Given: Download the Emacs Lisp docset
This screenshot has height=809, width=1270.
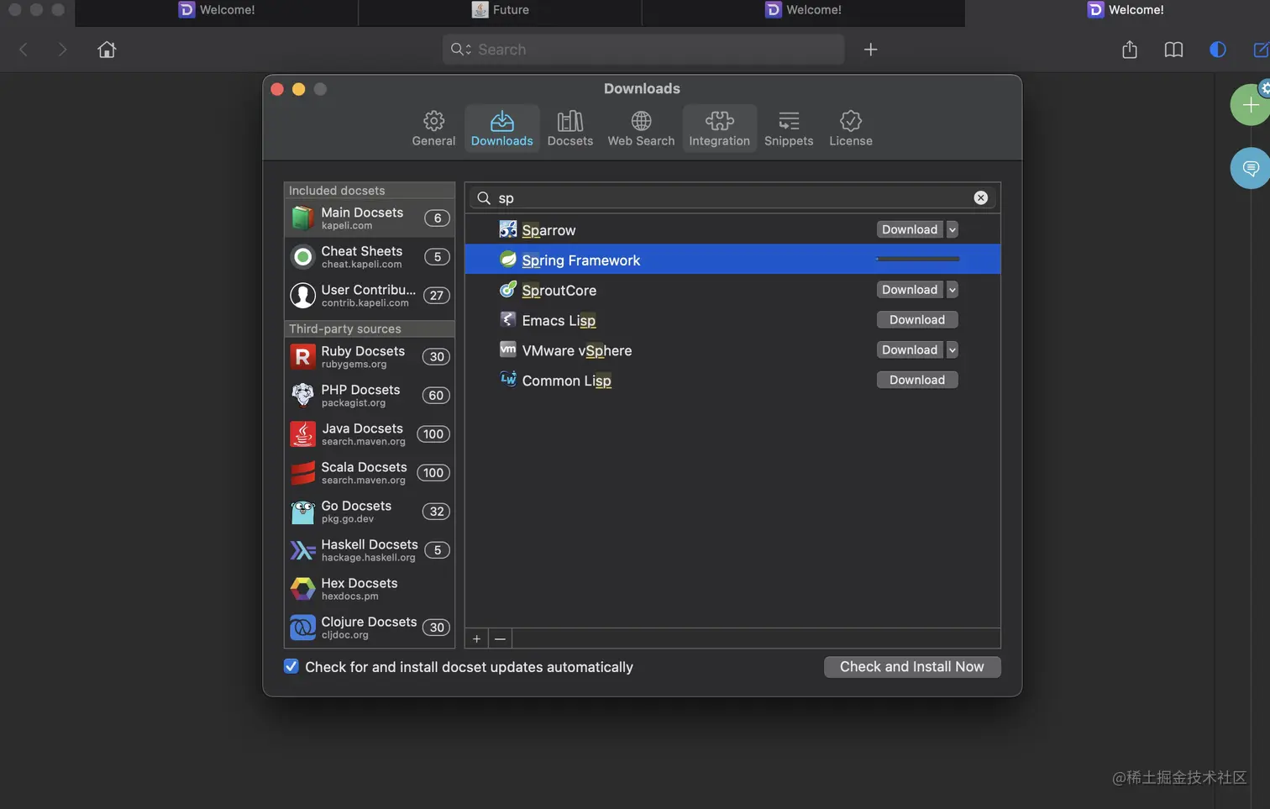Looking at the screenshot, I should [917, 320].
